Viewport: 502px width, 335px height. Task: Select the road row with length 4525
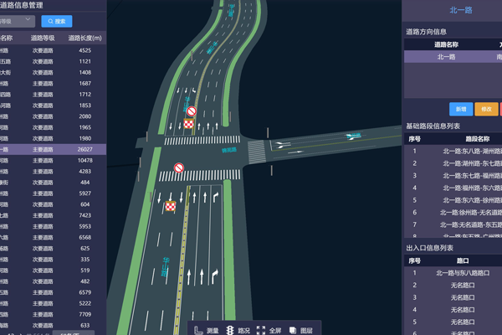point(52,50)
